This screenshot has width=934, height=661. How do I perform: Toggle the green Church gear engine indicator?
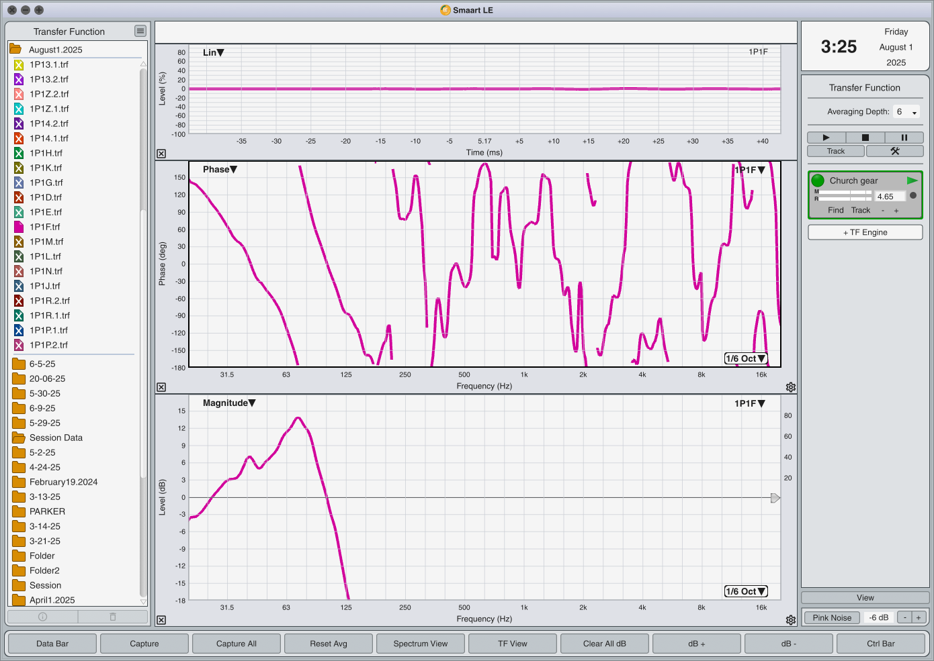point(818,181)
